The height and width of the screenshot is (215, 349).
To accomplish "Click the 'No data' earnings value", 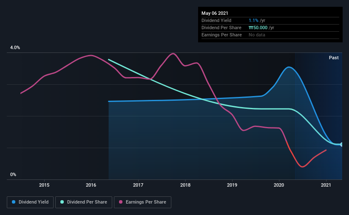I will (x=257, y=35).
